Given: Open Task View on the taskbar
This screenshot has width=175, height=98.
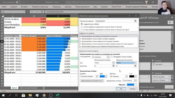Looking at the screenshot, I should pyautogui.click(x=16, y=95).
